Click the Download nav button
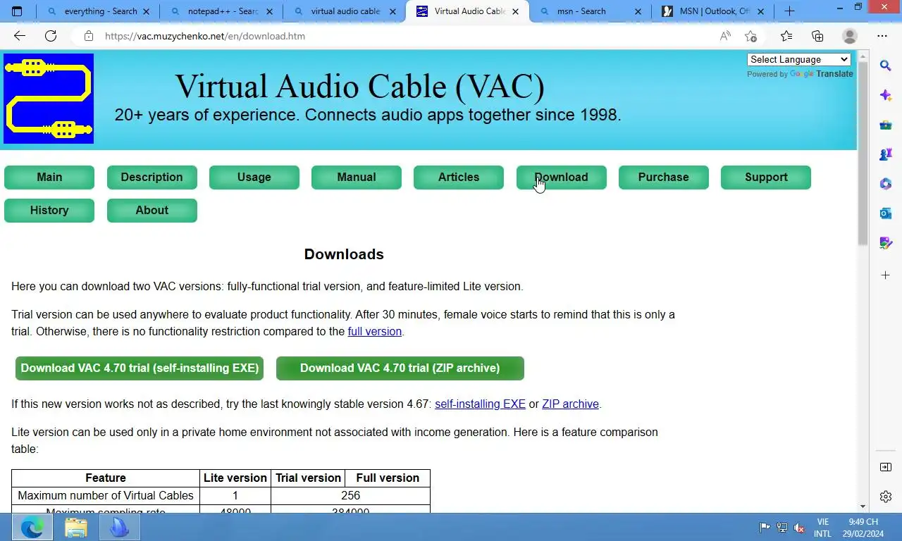902x541 pixels. [562, 178]
